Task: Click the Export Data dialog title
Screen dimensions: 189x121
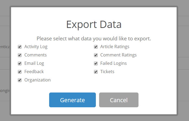Action: pos(94,24)
